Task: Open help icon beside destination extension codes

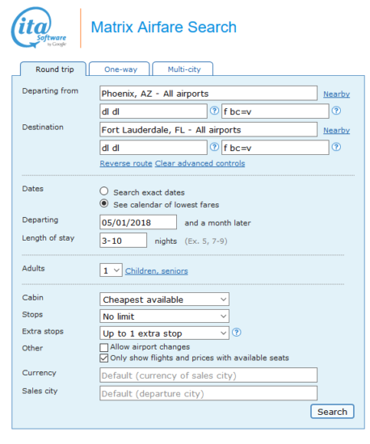Action: (x=336, y=147)
